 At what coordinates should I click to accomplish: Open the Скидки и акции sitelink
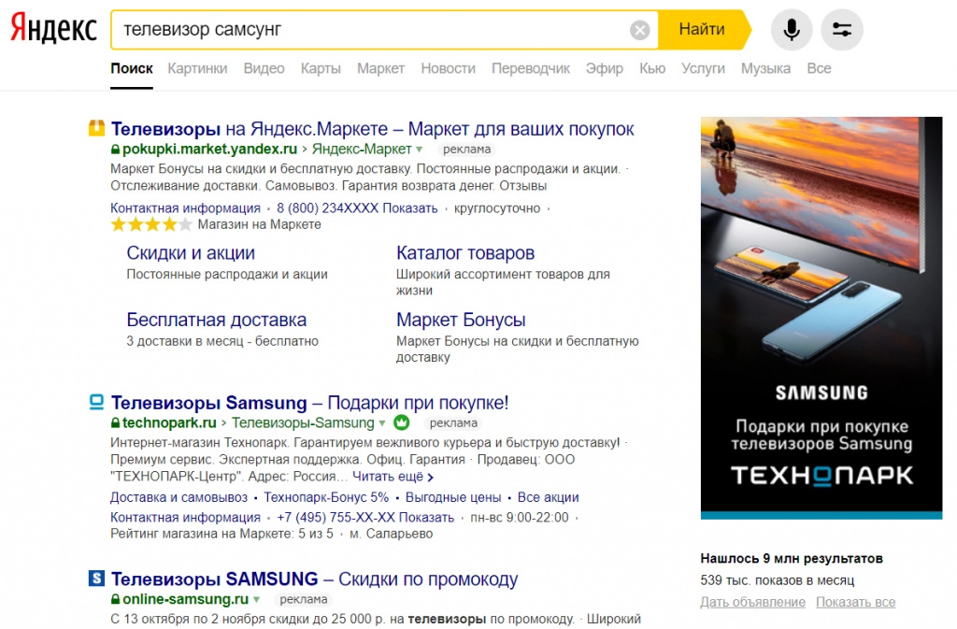click(x=191, y=253)
